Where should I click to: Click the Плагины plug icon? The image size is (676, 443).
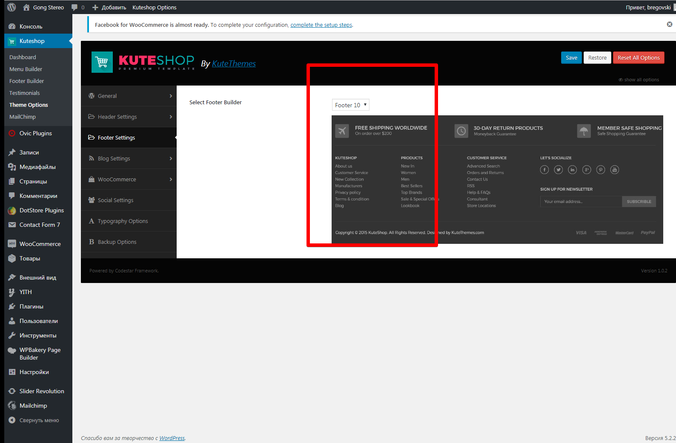(x=12, y=306)
